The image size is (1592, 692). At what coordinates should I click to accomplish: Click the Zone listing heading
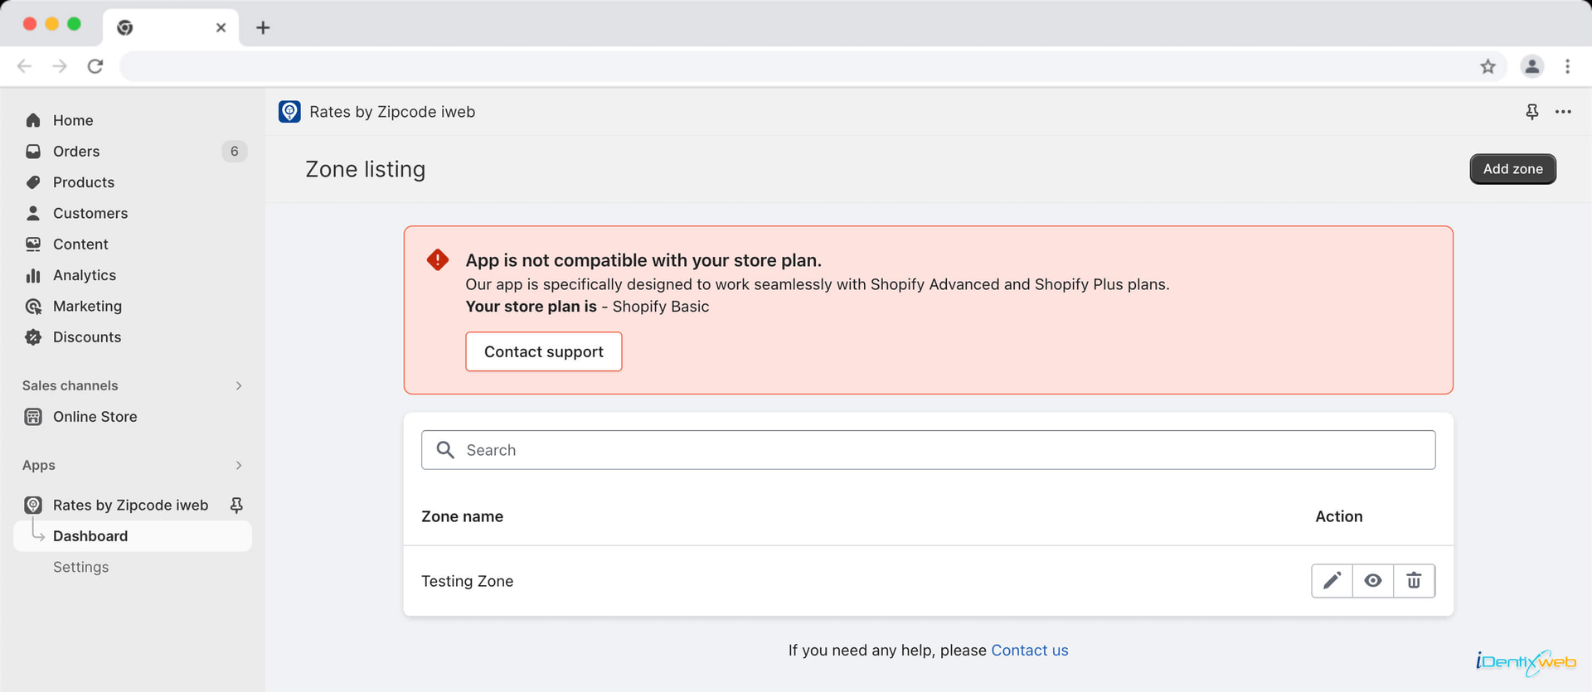[365, 169]
